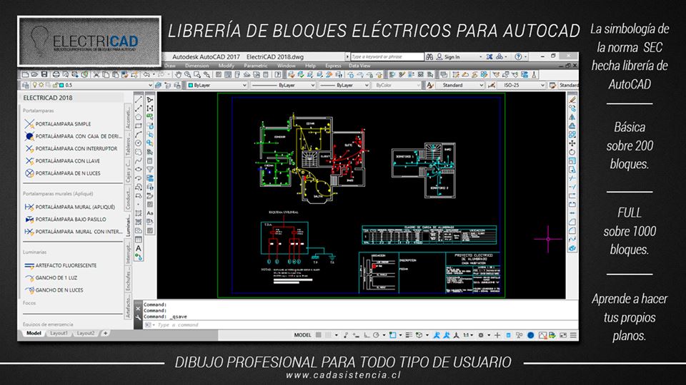Screen dimensions: 686x385
Task: Toggle Ortho mode in status bar
Action: pyautogui.click(x=367, y=335)
